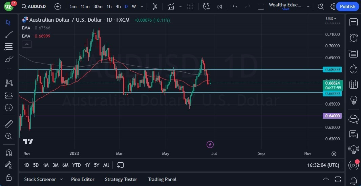361x186 pixels.
Task: Open the chart patterns tool
Action: 9,83
